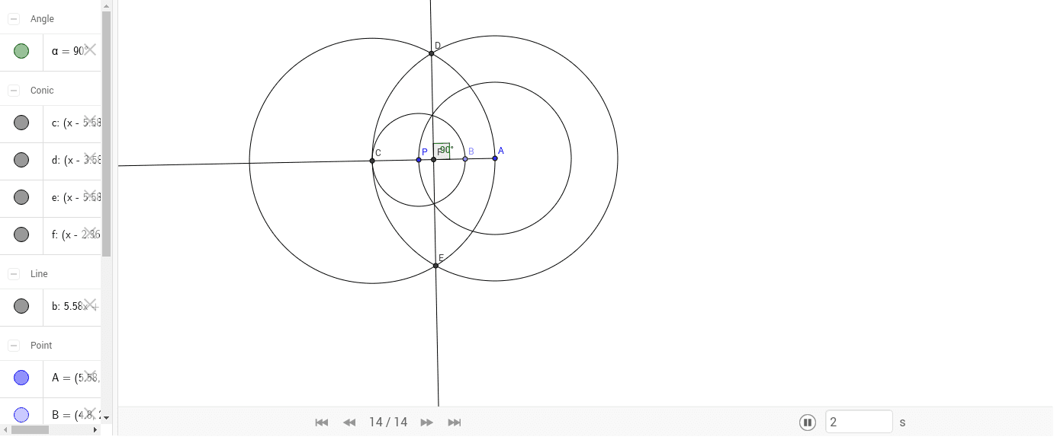This screenshot has height=437, width=1054.
Task: Collapse the Line group
Action: pyautogui.click(x=14, y=274)
